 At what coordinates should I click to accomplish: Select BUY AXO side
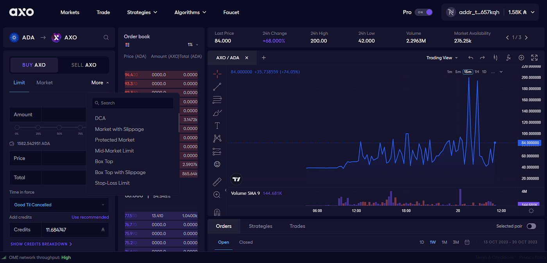tap(34, 65)
